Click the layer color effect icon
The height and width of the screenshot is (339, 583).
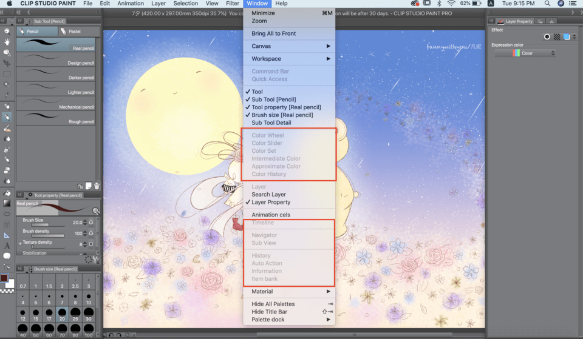pyautogui.click(x=566, y=36)
